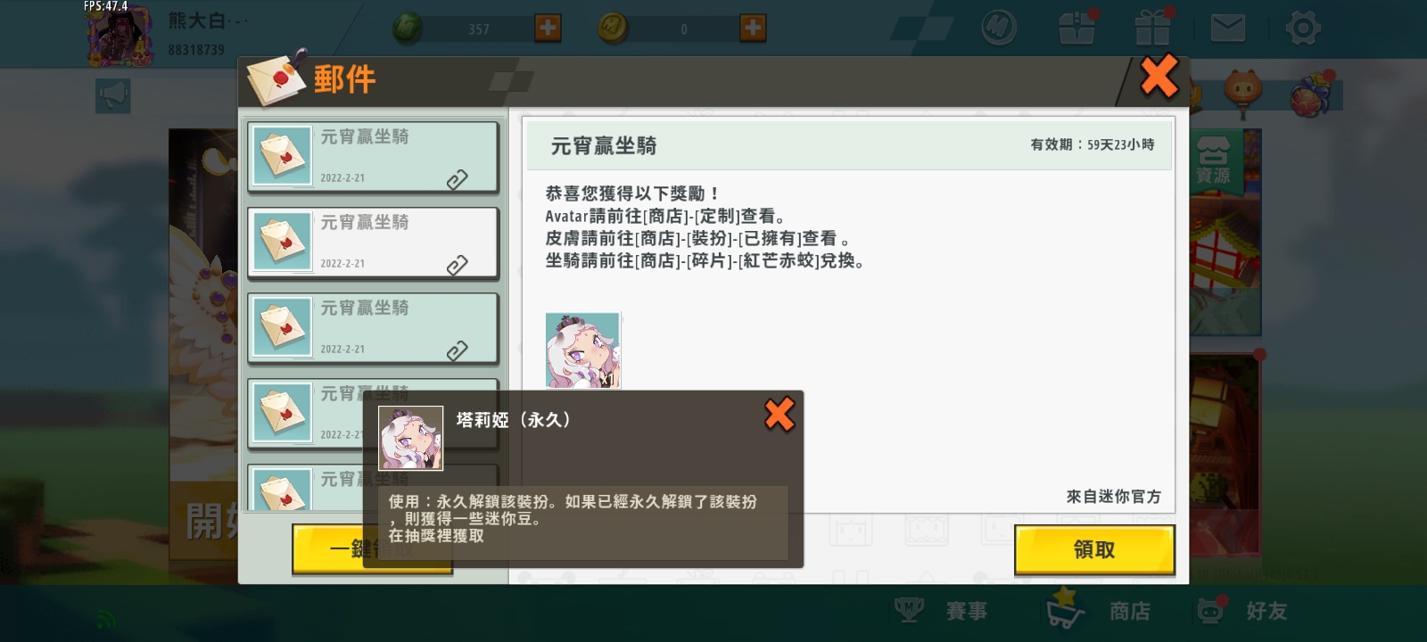The height and width of the screenshot is (642, 1427).
Task: Click the yellow one-key claim all button
Action: pos(372,549)
